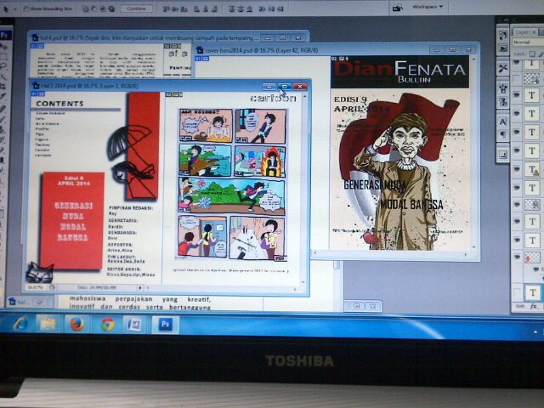Distribute vertical centers of paths
The height and width of the screenshot is (408, 544).
click(x=241, y=8)
